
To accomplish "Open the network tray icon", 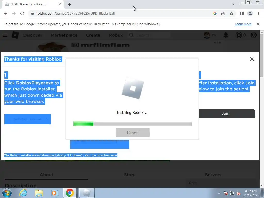I will click(x=232, y=193).
